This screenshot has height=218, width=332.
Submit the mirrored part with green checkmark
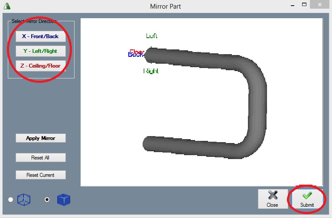pos(307,199)
